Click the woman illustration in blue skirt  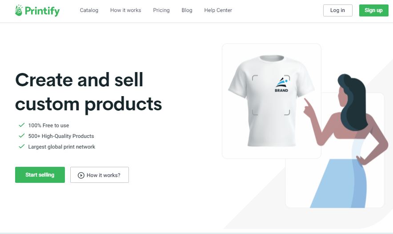tap(347, 141)
